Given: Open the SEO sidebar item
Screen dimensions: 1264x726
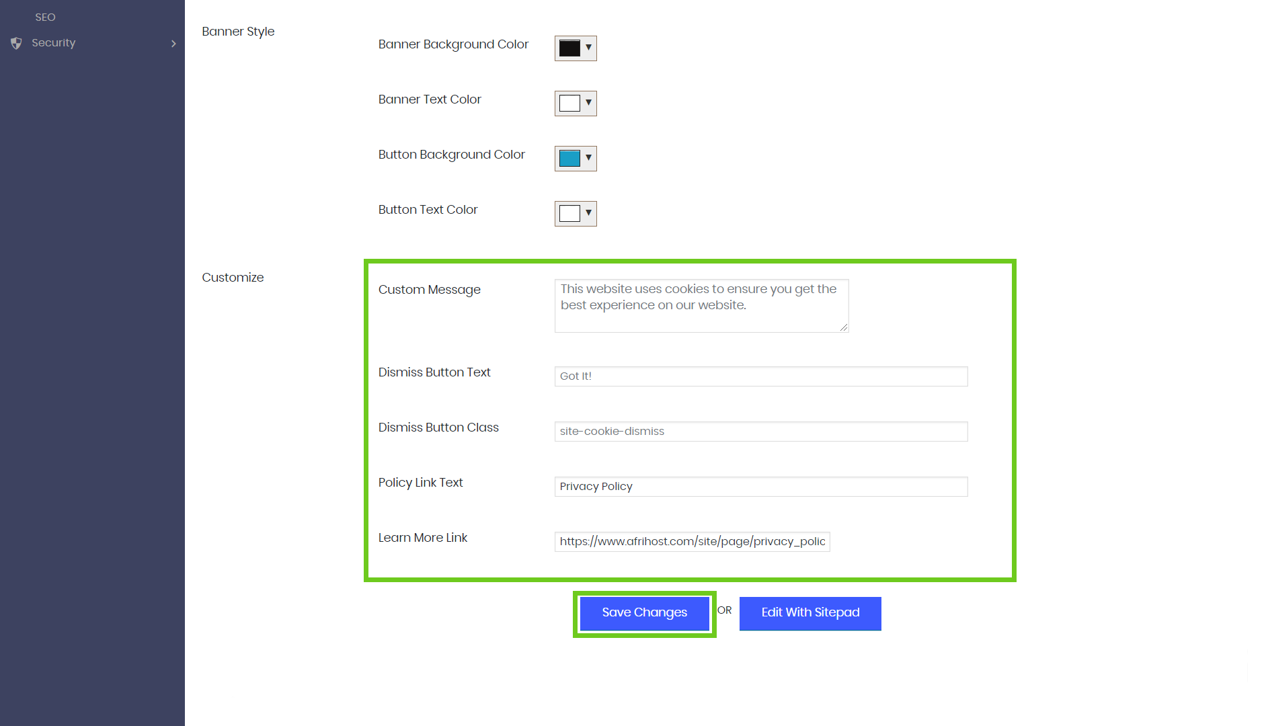Looking at the screenshot, I should pyautogui.click(x=45, y=17).
